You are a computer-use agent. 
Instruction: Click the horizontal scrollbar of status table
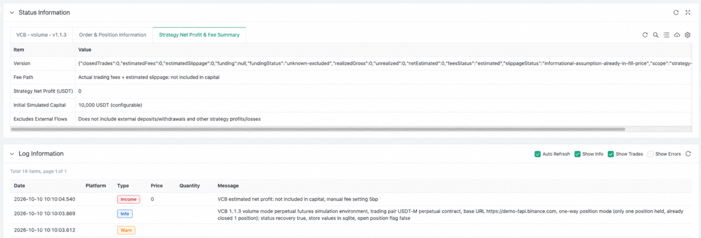pos(318,129)
